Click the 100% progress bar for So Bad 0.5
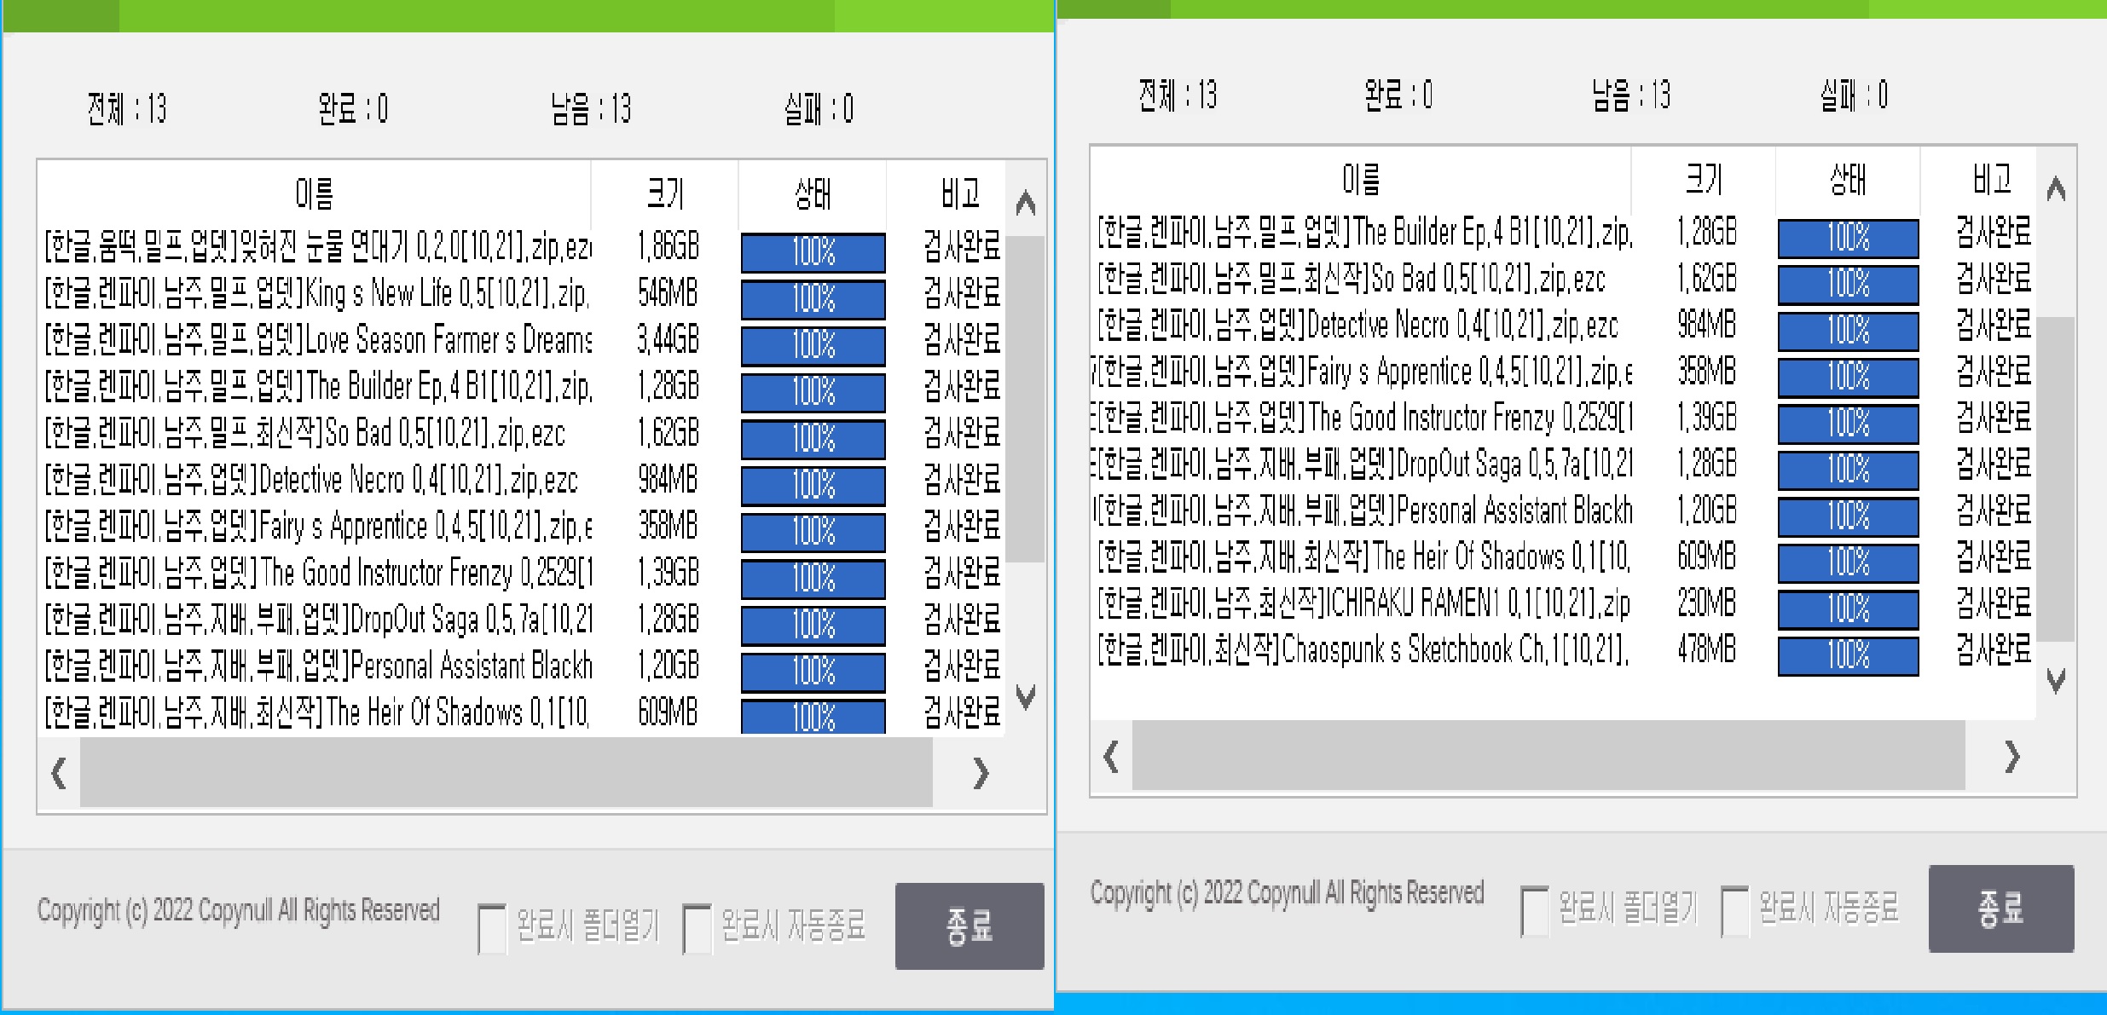 tap(812, 439)
